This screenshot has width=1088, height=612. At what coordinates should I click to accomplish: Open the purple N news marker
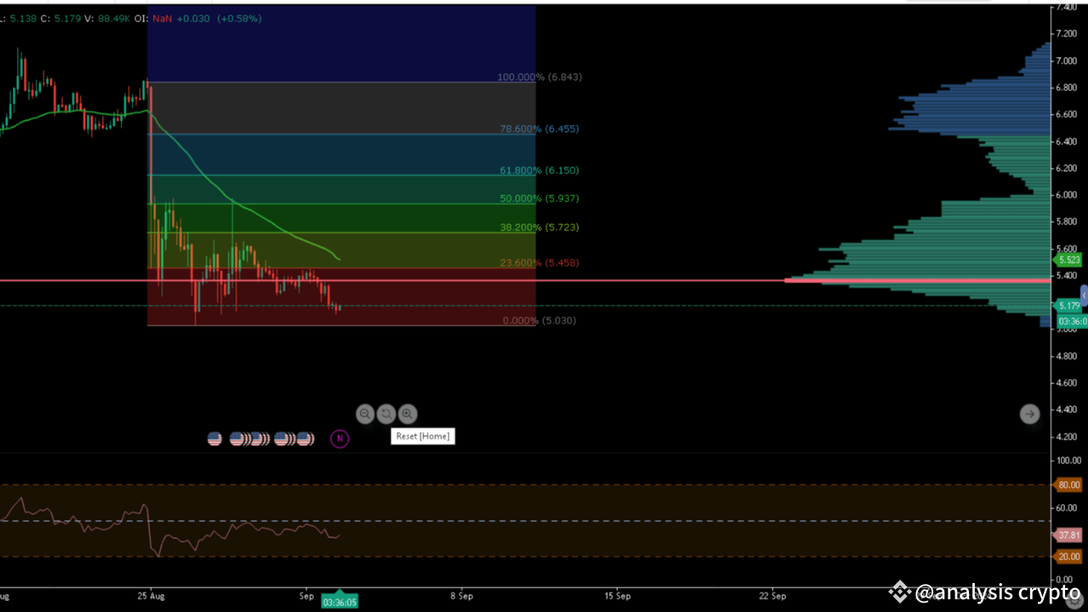tap(339, 438)
